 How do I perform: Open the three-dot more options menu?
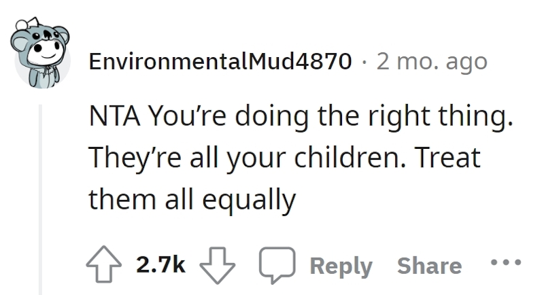tap(506, 262)
